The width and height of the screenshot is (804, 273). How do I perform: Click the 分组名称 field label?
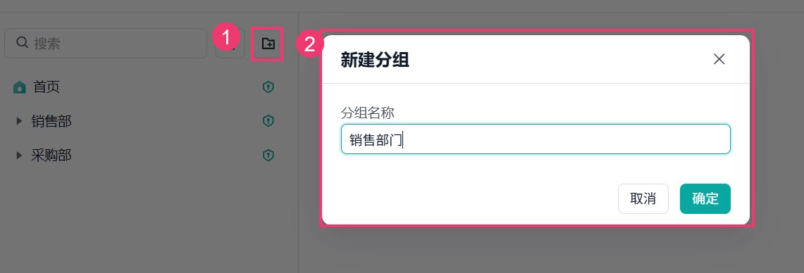point(367,113)
